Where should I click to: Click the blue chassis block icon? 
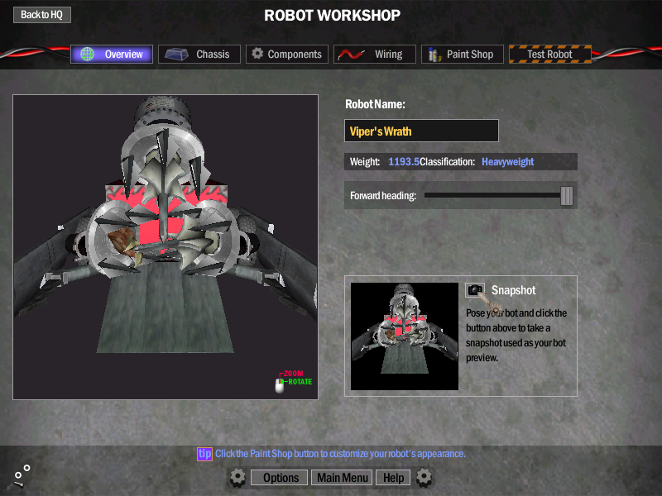point(176,55)
